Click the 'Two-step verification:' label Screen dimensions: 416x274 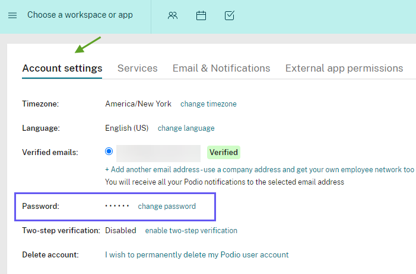(61, 231)
